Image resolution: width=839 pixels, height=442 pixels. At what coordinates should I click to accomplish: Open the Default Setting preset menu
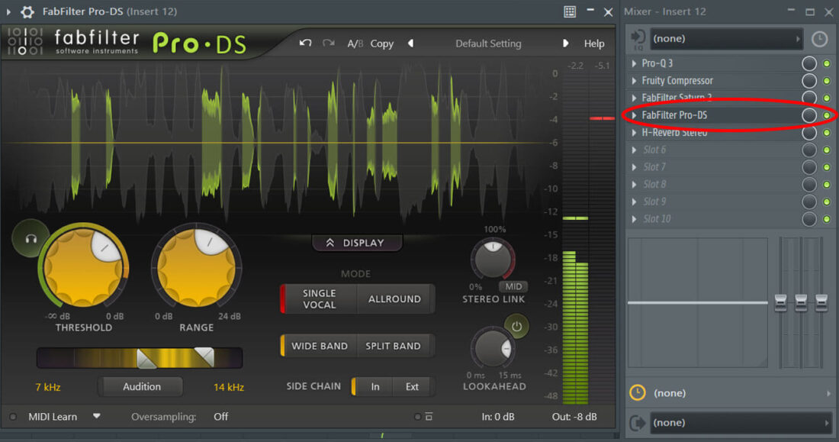(x=488, y=44)
